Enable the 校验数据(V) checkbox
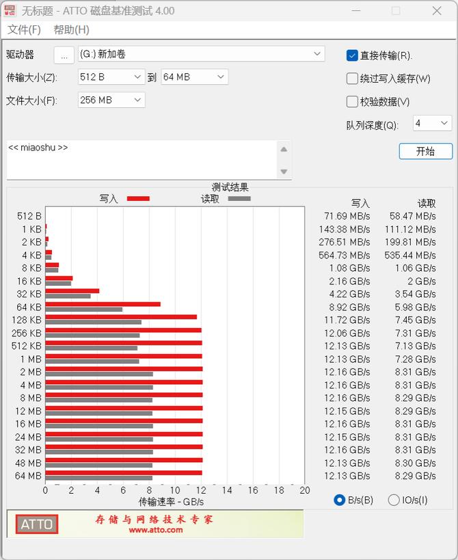Screen dimensions: 458x560 click(352, 102)
